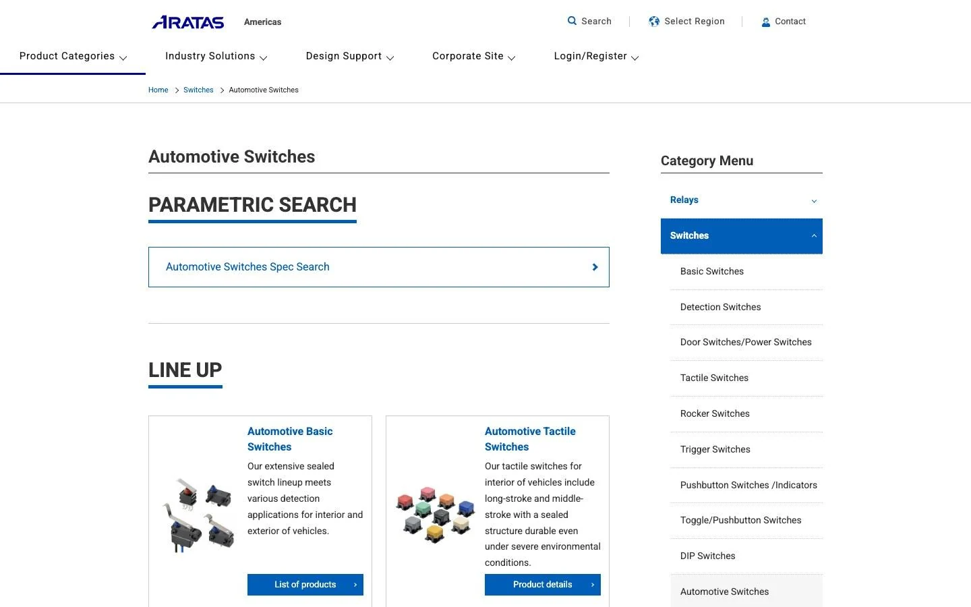Image resolution: width=971 pixels, height=607 pixels.
Task: Click the Switches breadcrumb link
Action: (198, 90)
